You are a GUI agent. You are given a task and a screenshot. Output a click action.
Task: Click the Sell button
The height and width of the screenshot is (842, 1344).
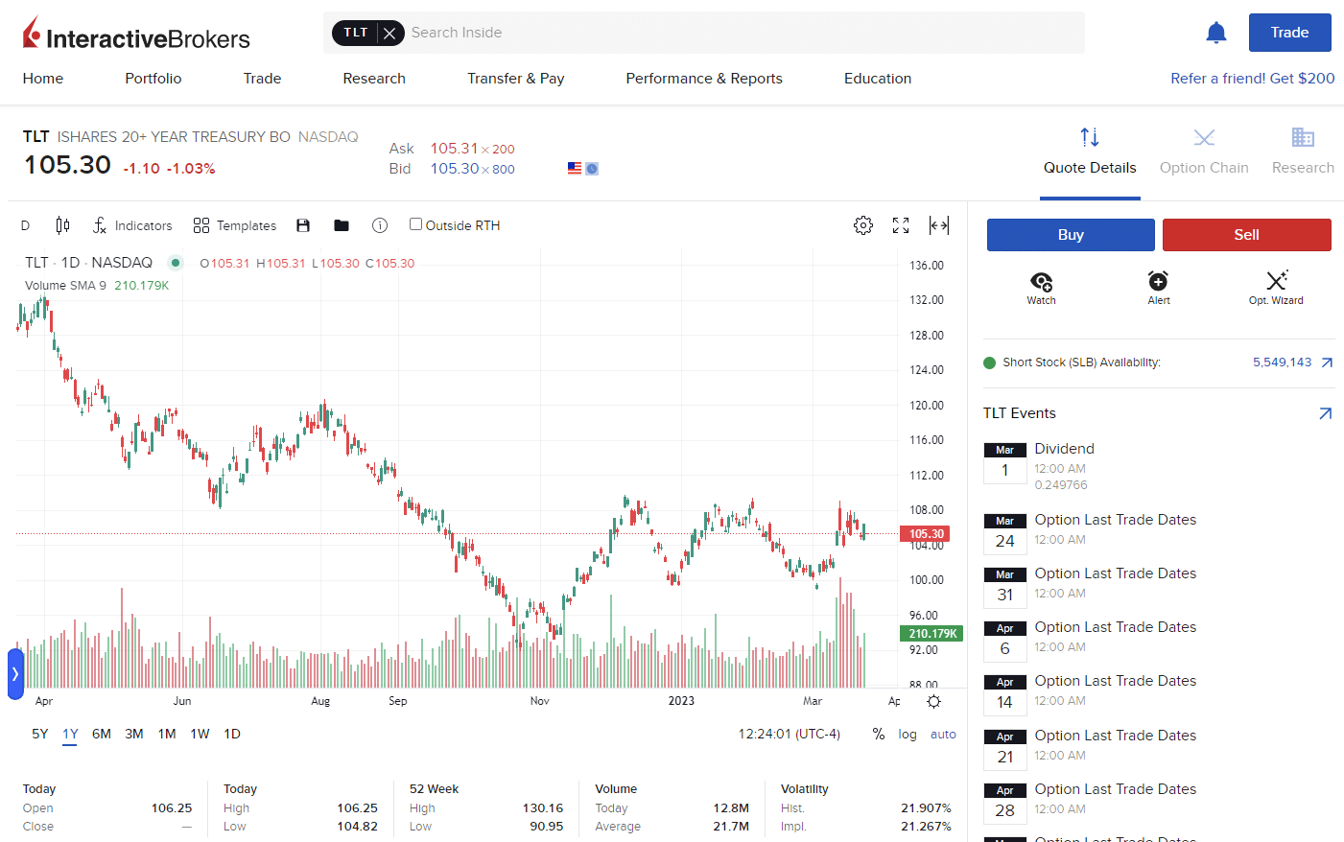point(1246,235)
